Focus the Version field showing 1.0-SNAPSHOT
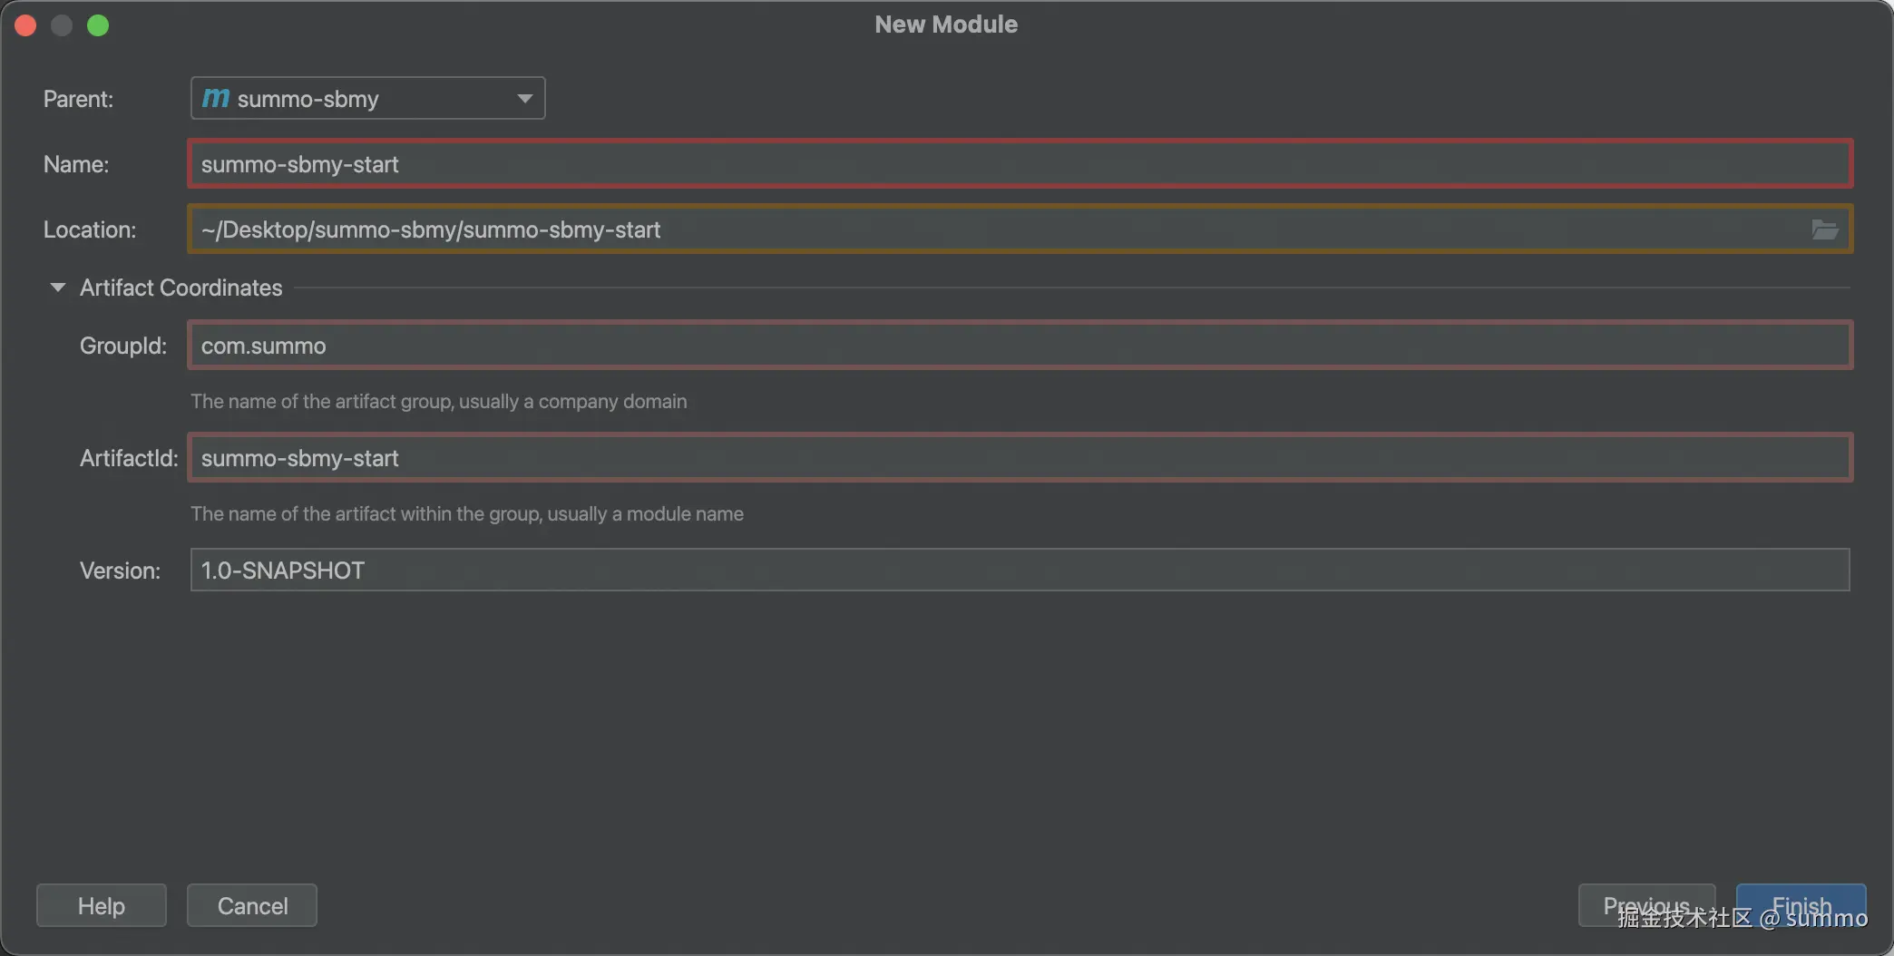Image resolution: width=1894 pixels, height=956 pixels. click(x=1020, y=571)
